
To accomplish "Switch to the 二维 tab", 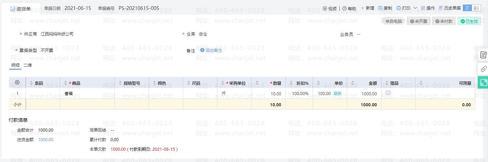I will pyautogui.click(x=28, y=65).
